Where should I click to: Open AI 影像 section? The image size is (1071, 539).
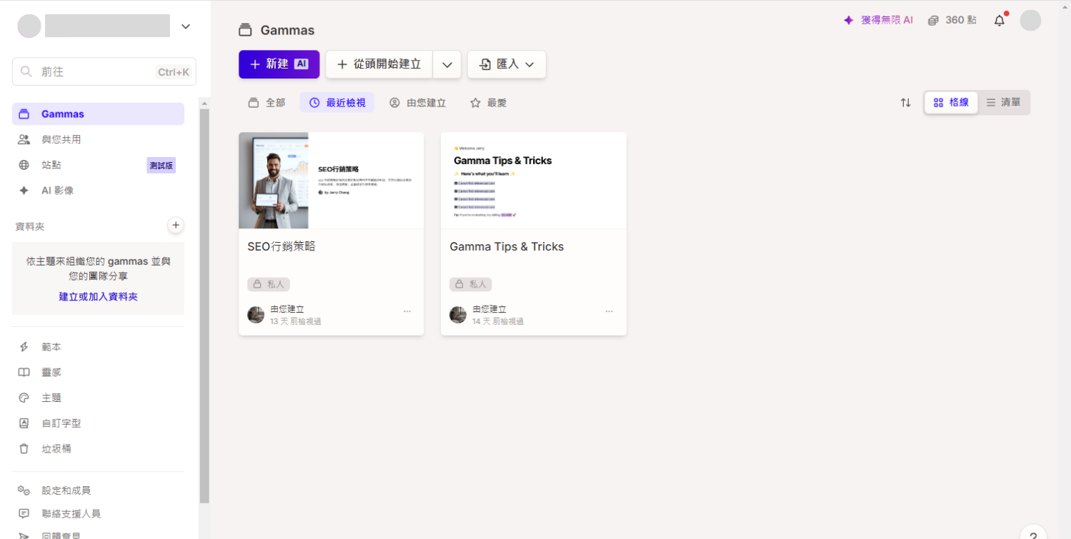pyautogui.click(x=98, y=191)
